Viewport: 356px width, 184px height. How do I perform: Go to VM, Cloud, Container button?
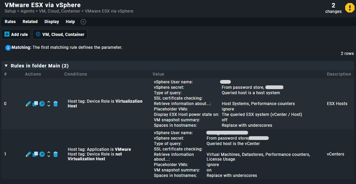pos(60,34)
